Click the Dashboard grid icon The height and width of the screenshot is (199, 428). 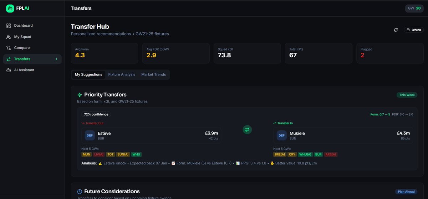tap(9, 26)
